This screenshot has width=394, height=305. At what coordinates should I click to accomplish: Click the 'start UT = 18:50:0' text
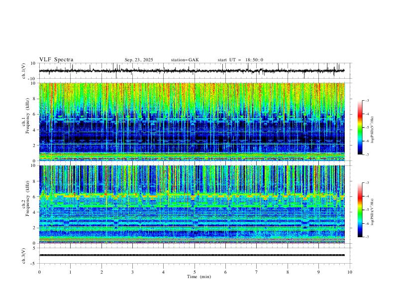[x=240, y=60]
